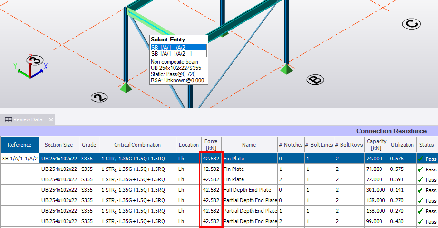
Task: Choose highlighted SB 1/A/1-1/A/2 in Select Entity
Action: (x=178, y=47)
